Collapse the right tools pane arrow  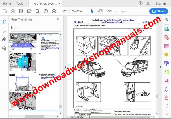pyautogui.click(x=160, y=67)
